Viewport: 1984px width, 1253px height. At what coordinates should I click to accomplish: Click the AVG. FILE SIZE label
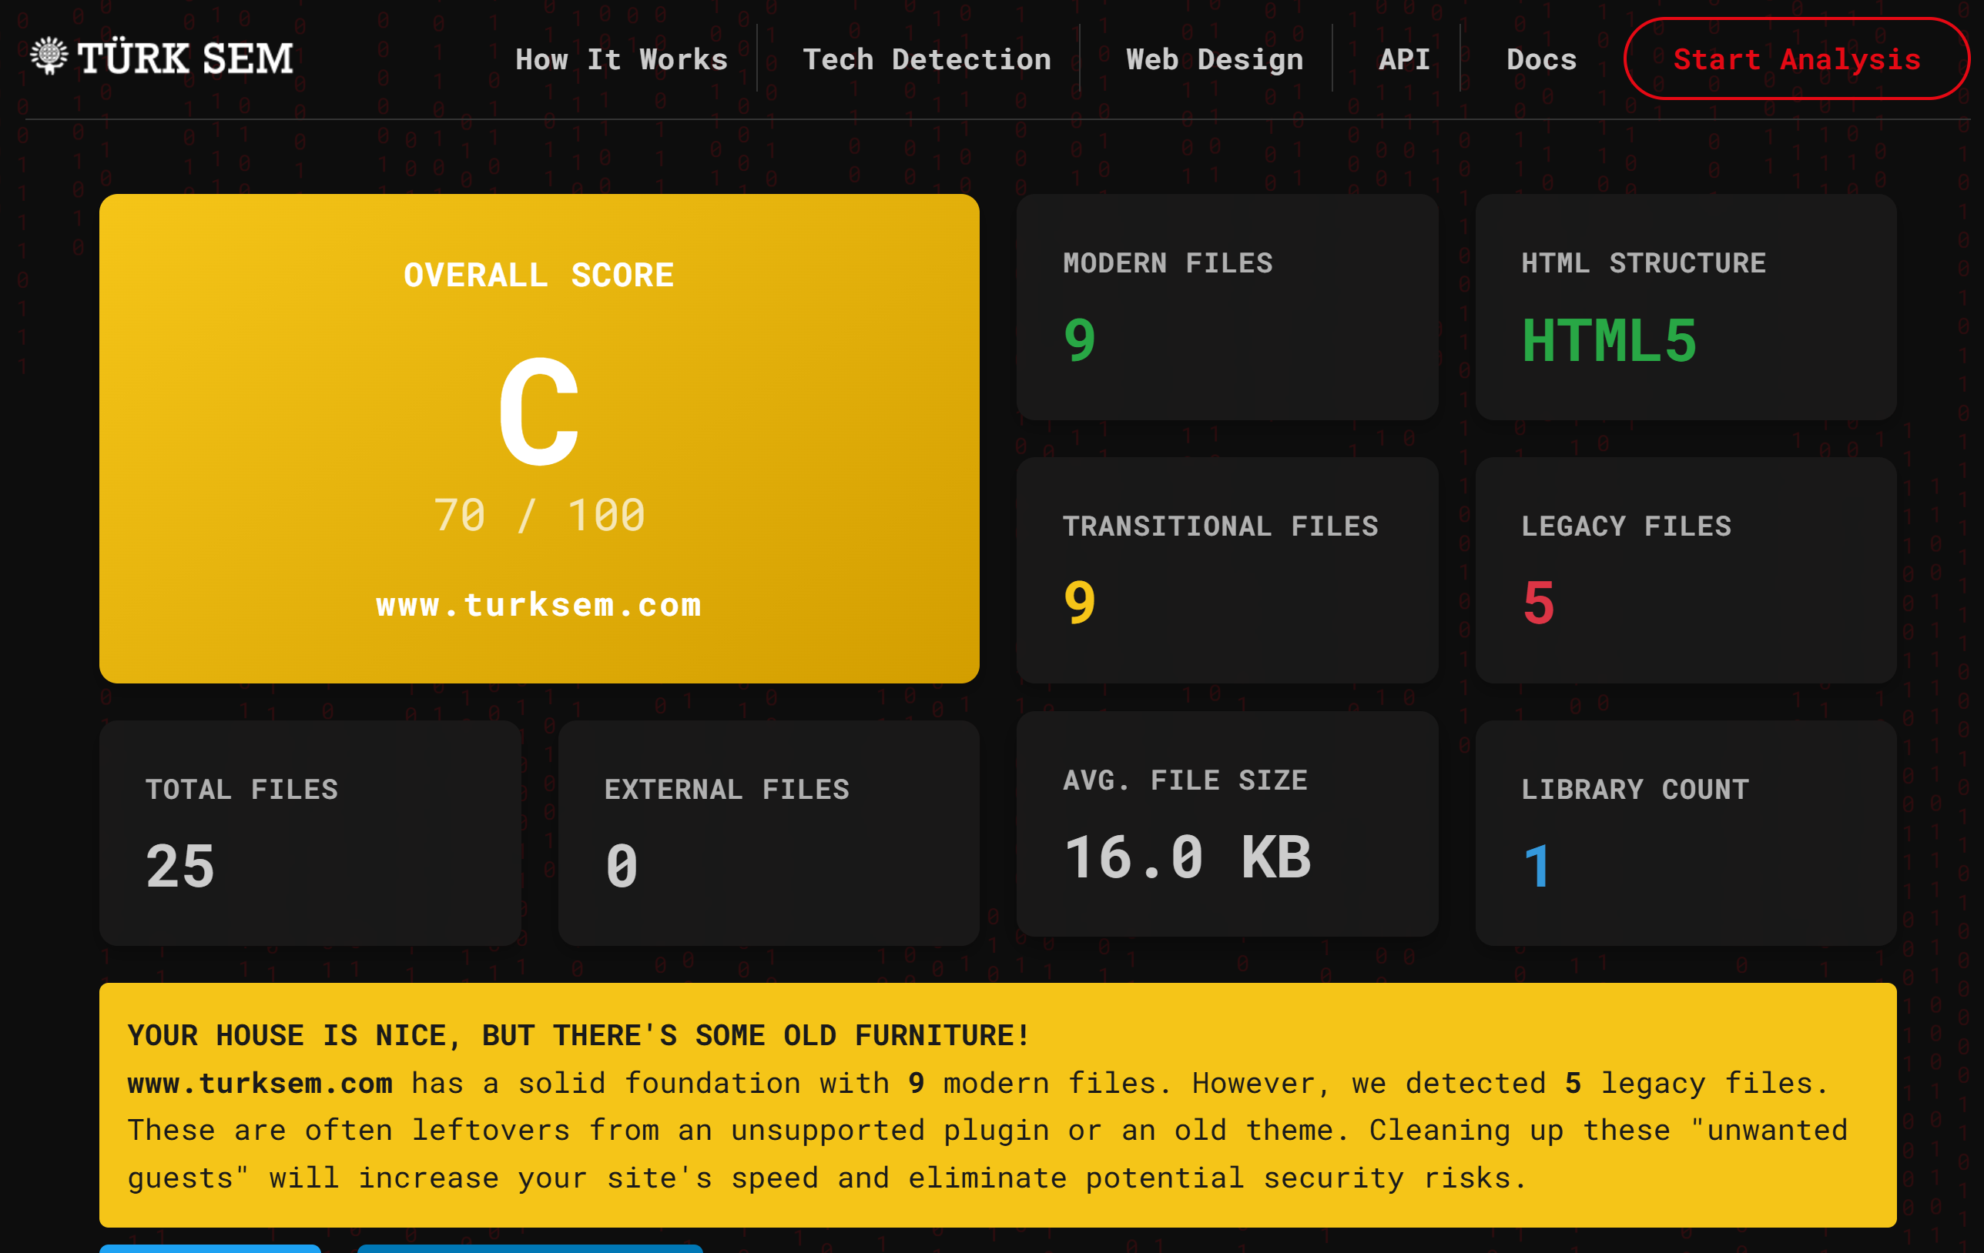tap(1185, 780)
